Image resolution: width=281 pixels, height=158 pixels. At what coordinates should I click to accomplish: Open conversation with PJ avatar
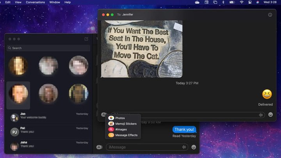[14, 132]
